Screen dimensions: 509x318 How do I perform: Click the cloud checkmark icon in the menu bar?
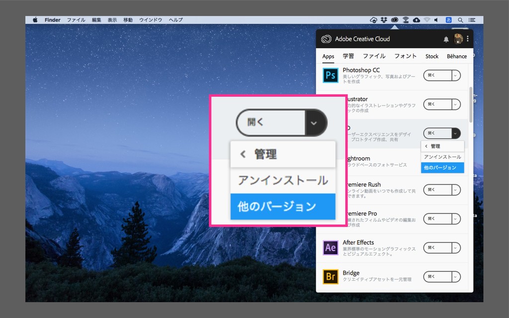coord(374,20)
